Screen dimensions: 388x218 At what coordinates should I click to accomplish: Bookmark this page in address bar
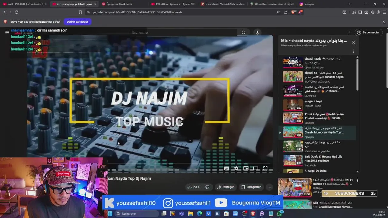click(x=80, y=12)
